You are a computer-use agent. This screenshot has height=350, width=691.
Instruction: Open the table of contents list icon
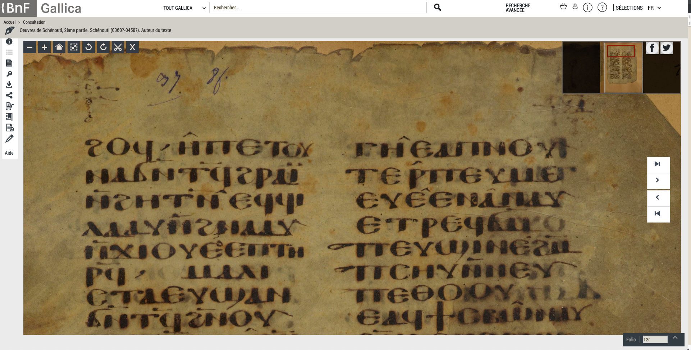pos(9,52)
